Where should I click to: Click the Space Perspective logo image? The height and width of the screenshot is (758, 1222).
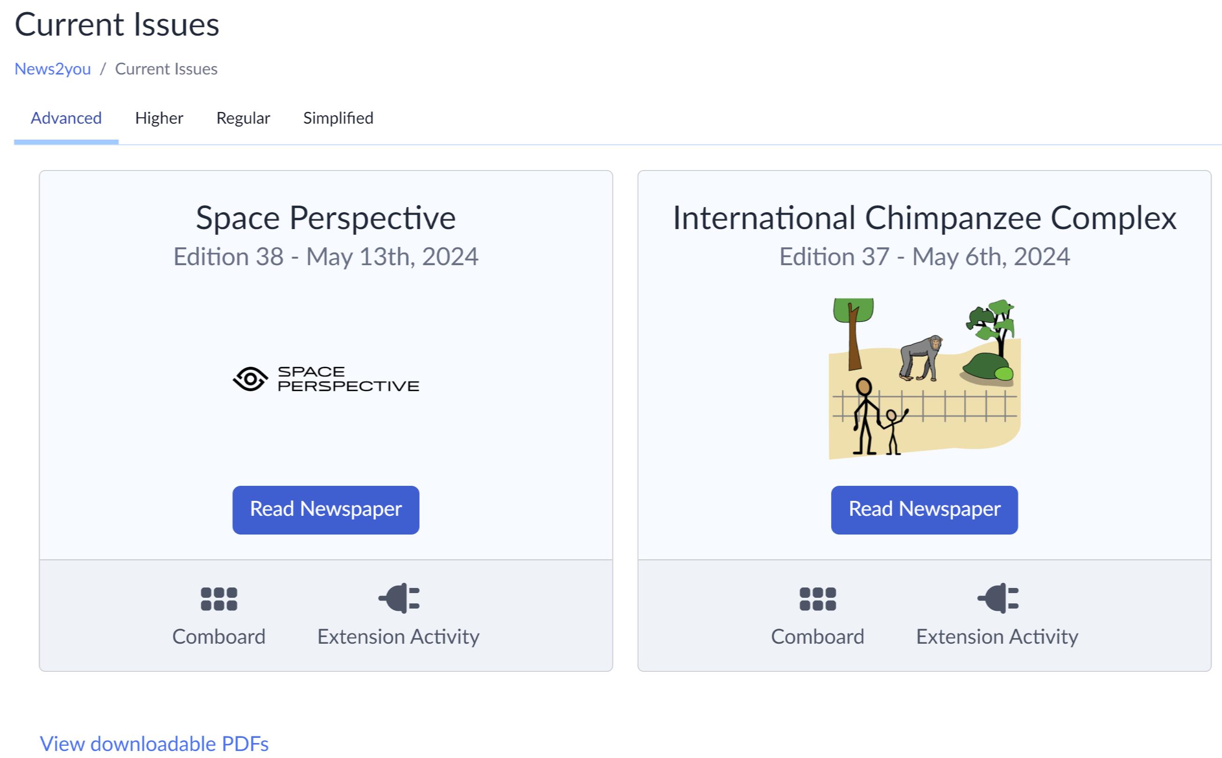(x=326, y=379)
